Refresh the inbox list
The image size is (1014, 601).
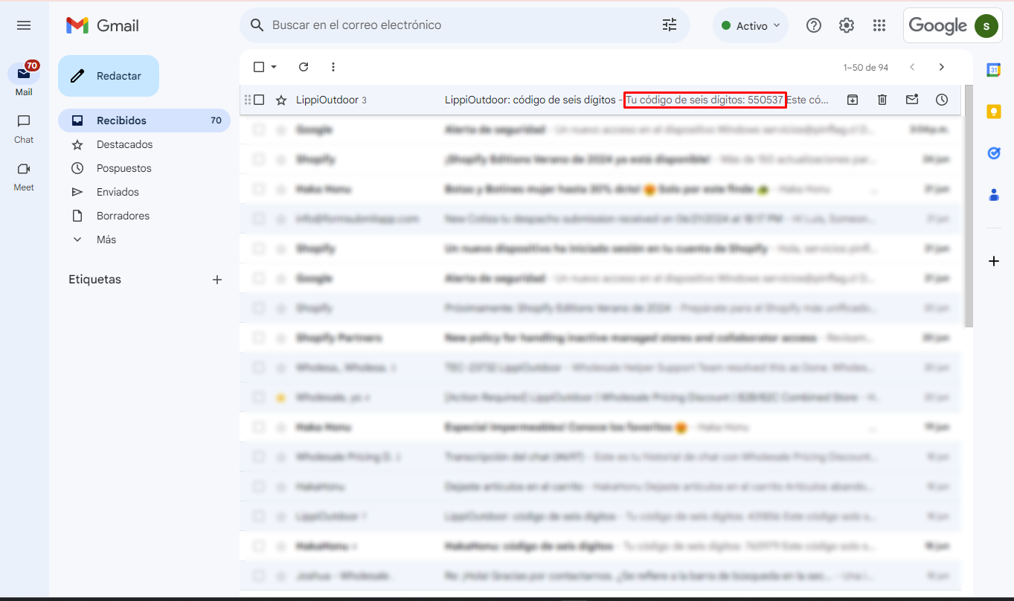click(304, 67)
